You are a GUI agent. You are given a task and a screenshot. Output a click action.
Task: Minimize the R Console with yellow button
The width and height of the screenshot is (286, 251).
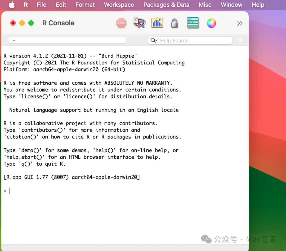point(22,23)
